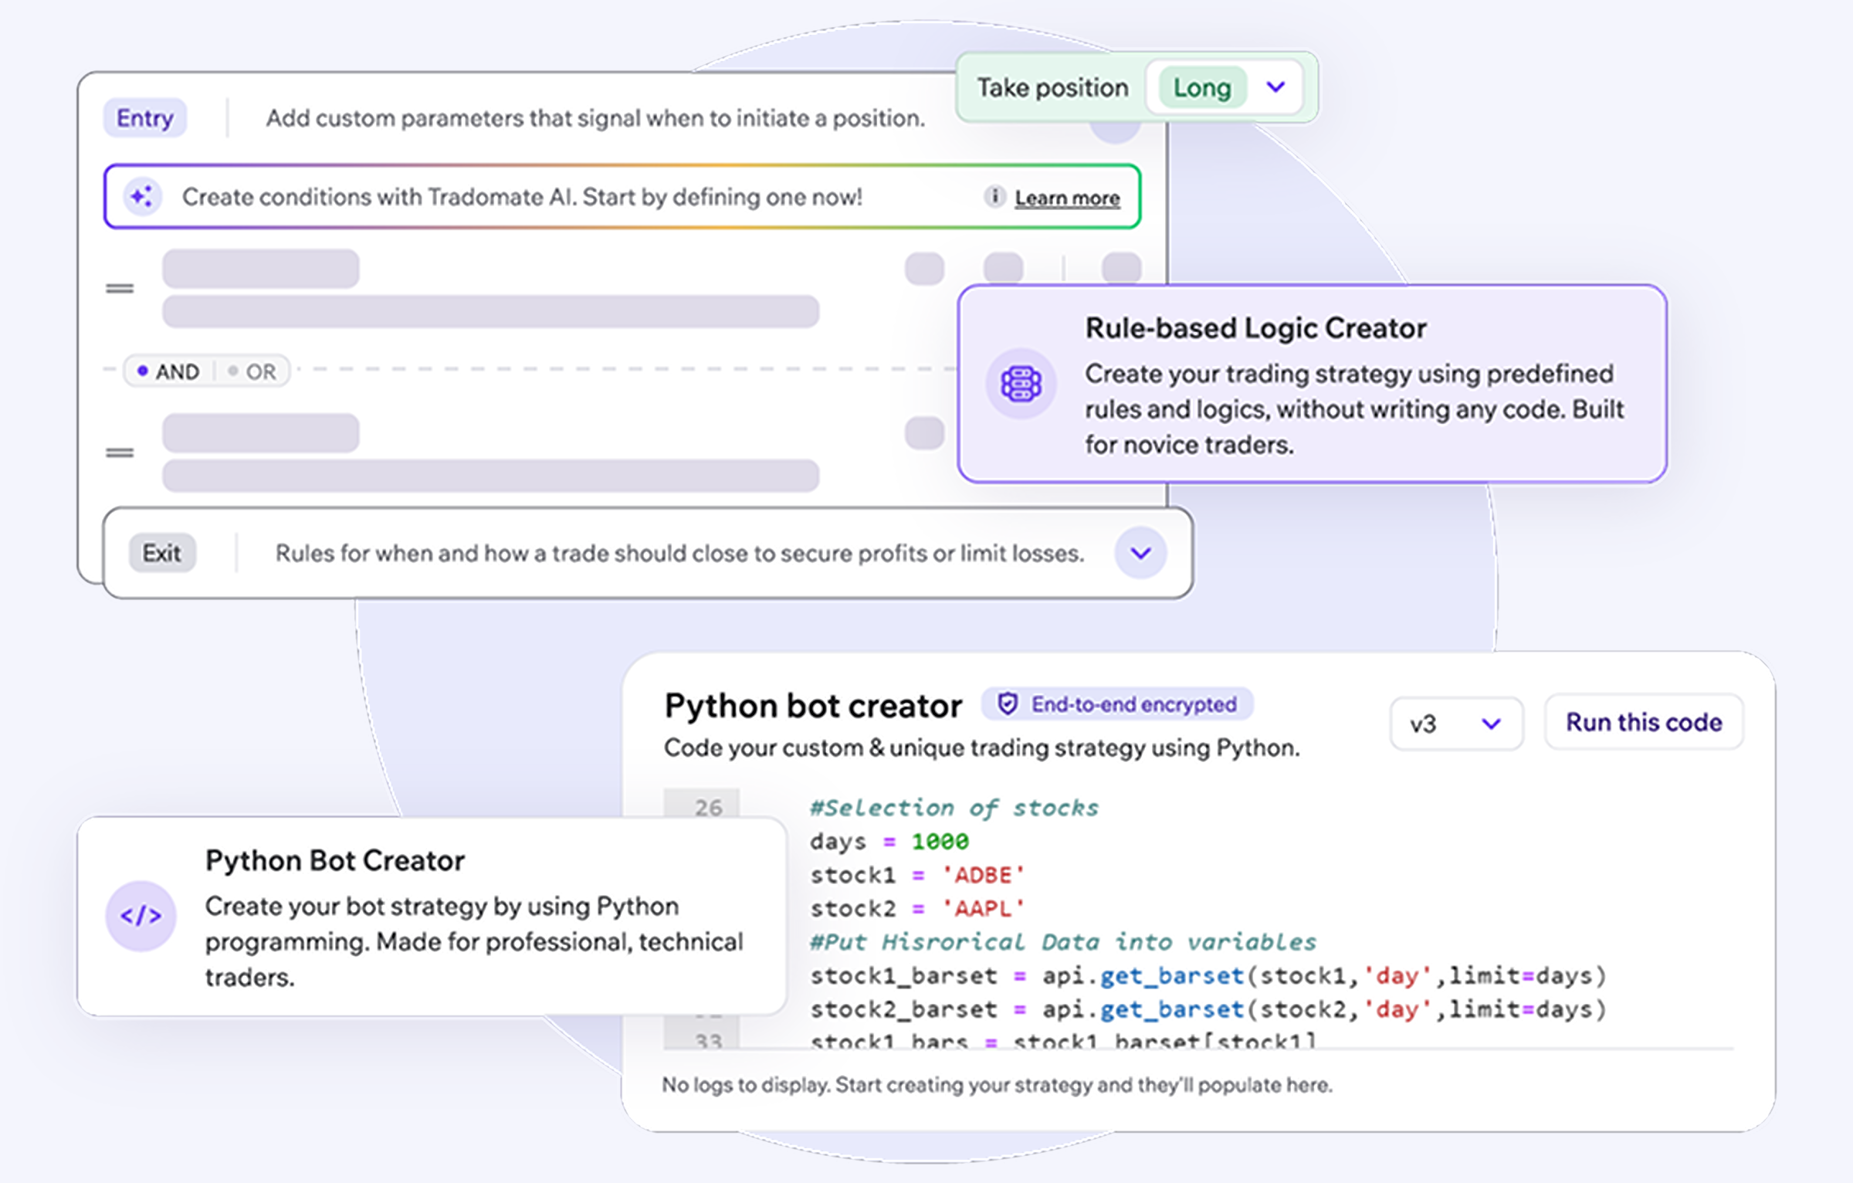Click the End-to-end encrypted shield icon
The height and width of the screenshot is (1183, 1853).
(1007, 703)
